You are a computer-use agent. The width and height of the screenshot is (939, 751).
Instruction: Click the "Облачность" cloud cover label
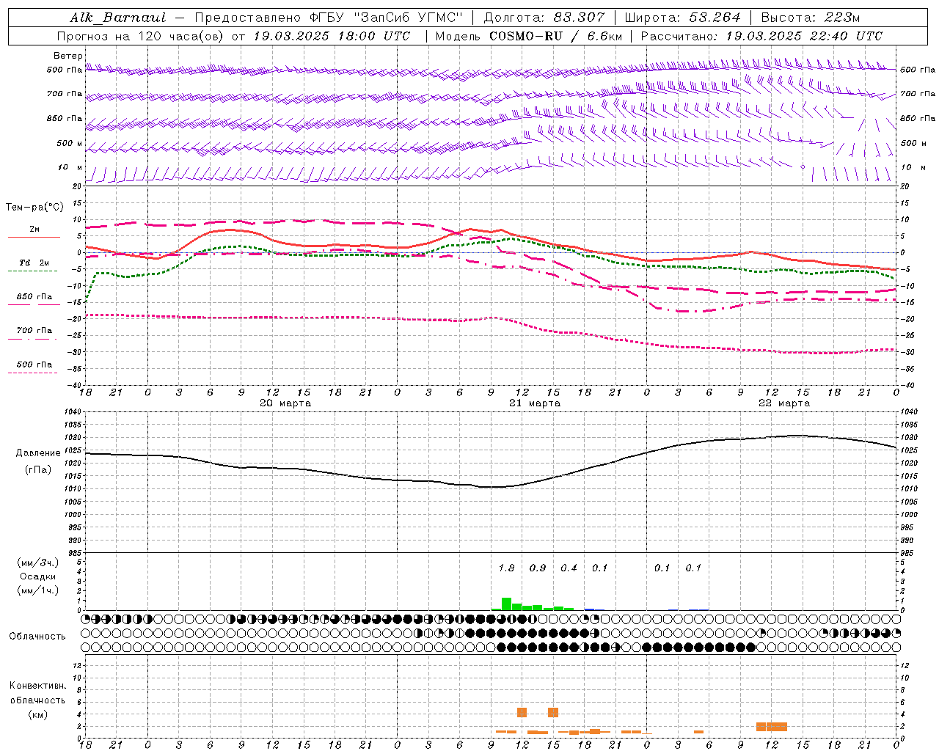[37, 637]
